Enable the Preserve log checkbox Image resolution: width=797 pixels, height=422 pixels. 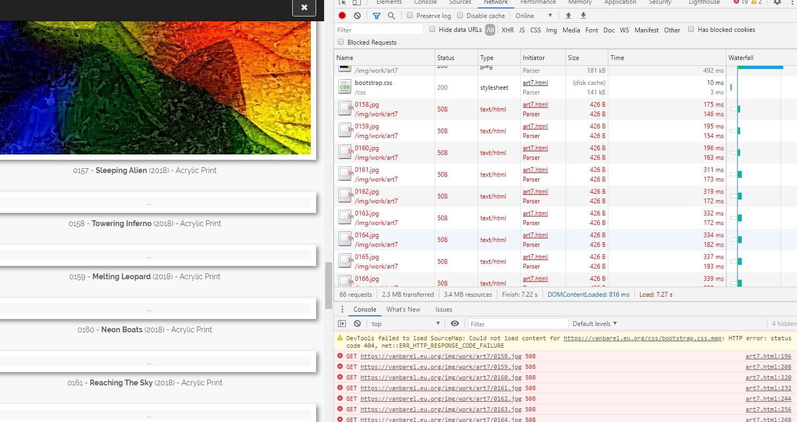click(410, 16)
